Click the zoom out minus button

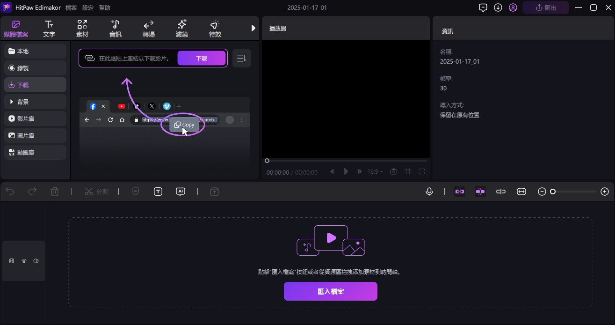[542, 192]
